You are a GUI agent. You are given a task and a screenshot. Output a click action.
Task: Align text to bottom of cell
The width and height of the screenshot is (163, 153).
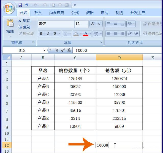coord(122,24)
